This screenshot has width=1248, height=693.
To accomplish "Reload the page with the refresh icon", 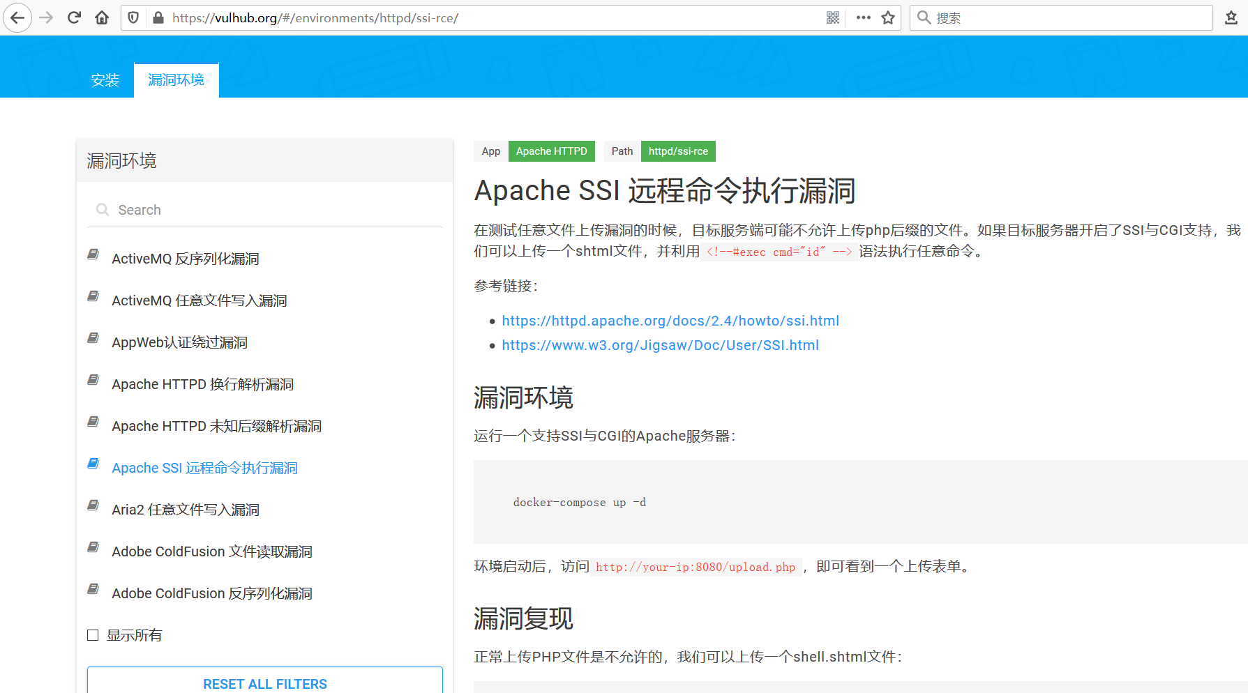I will 74,17.
